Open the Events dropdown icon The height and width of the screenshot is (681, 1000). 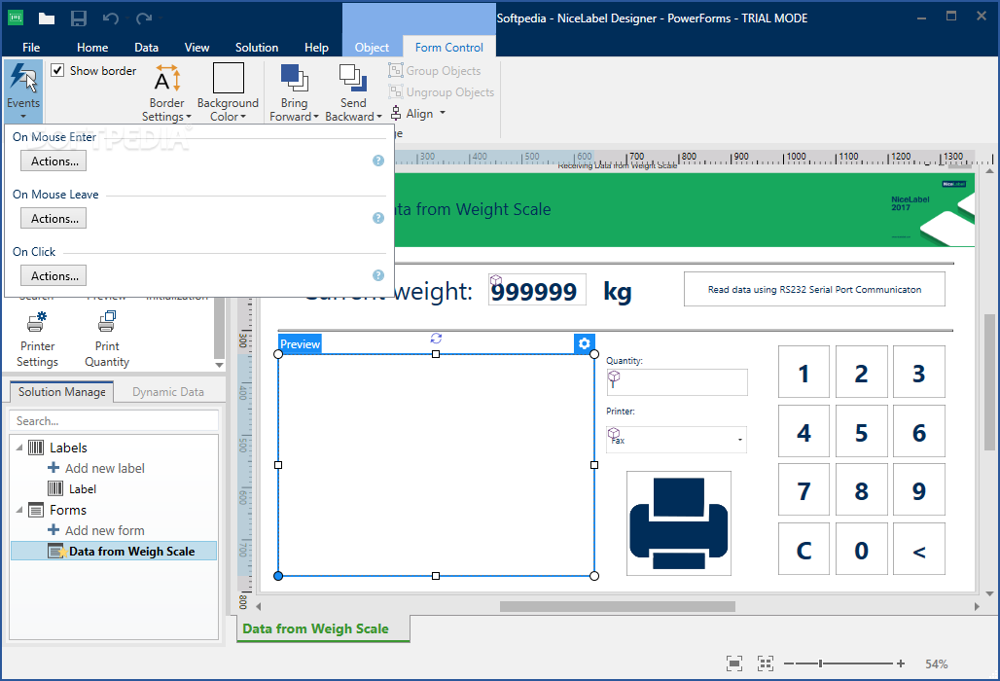click(x=23, y=78)
